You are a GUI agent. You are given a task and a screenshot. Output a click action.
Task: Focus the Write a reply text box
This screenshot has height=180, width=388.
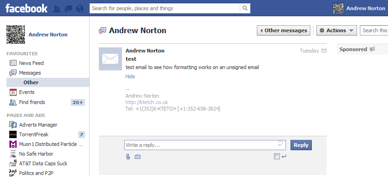point(205,145)
